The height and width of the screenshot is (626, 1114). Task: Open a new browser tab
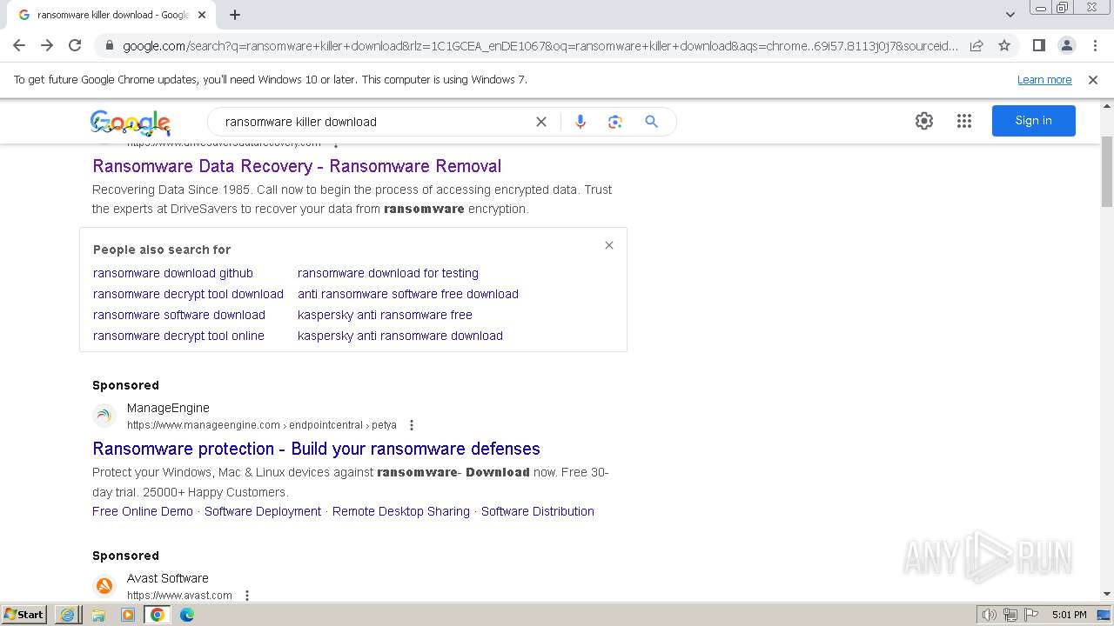coord(235,15)
